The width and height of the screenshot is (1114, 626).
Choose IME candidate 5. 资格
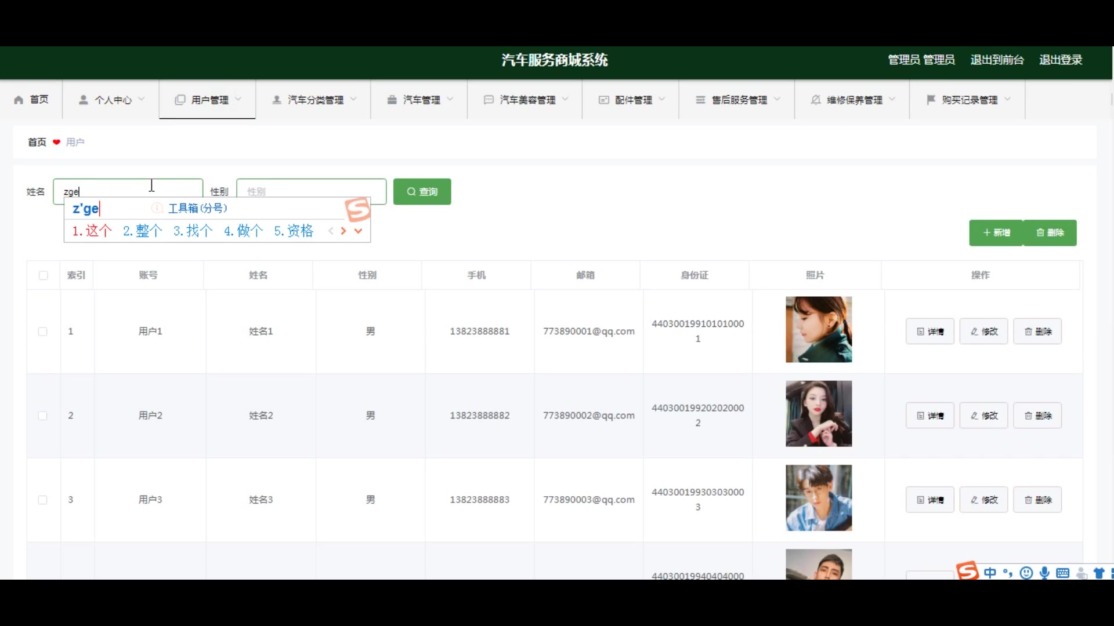[x=294, y=231]
